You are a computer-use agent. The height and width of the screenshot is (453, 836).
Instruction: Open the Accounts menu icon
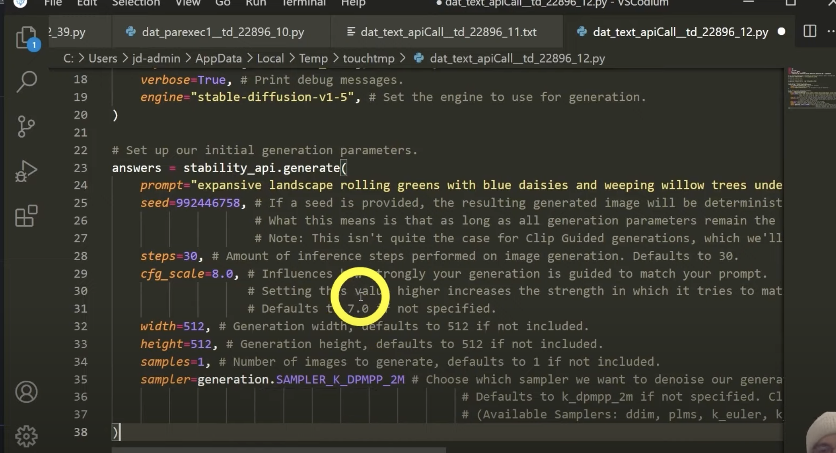26,392
